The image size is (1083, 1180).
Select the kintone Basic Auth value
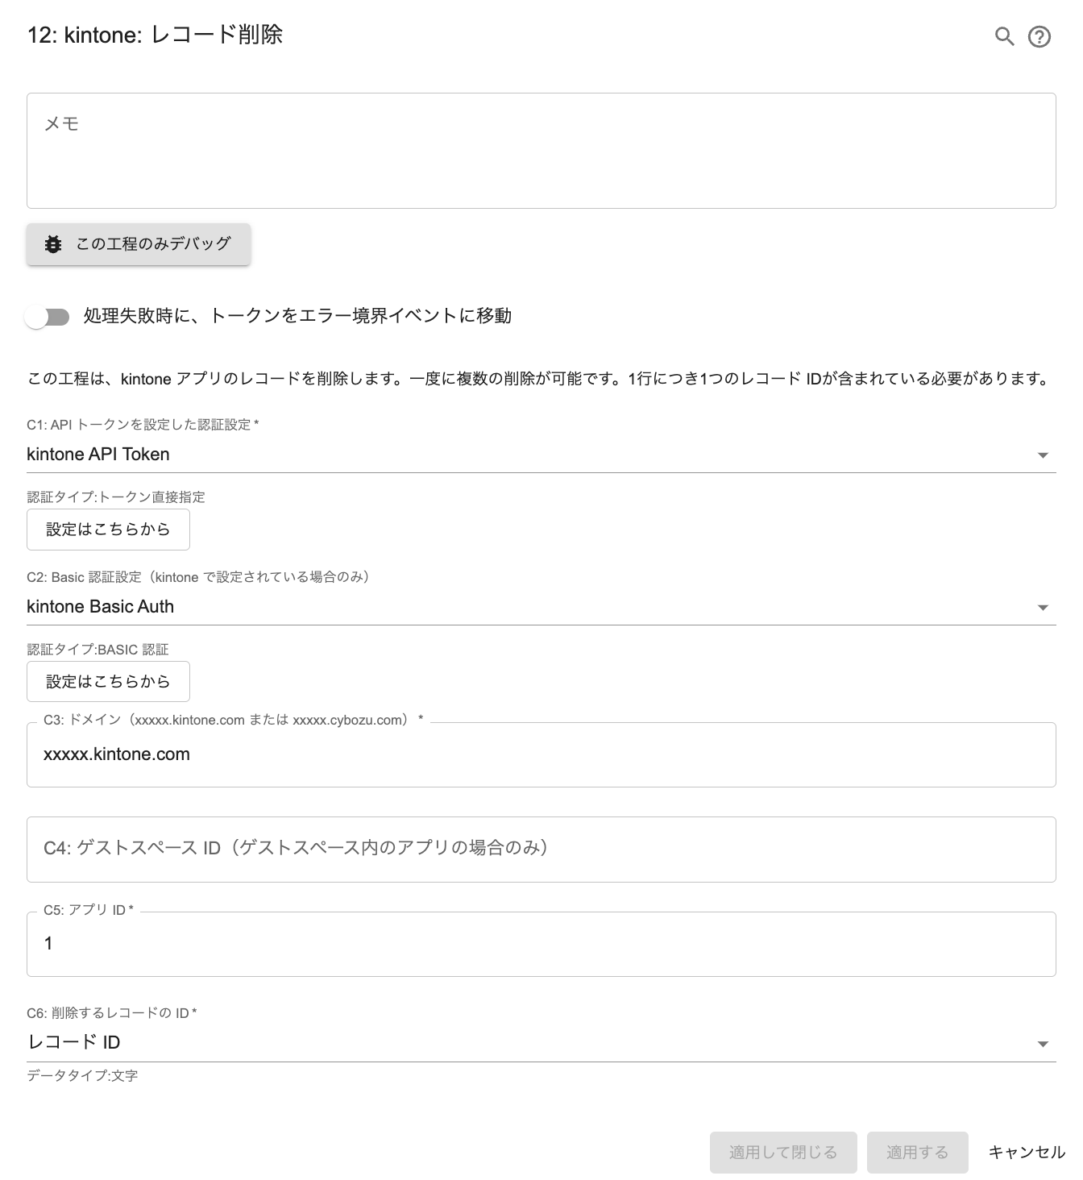pos(100,607)
